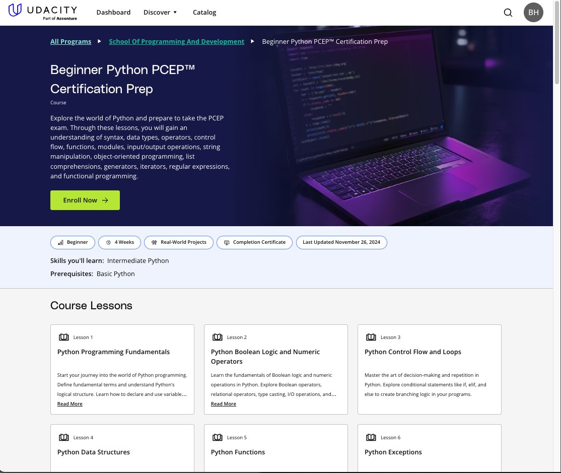The width and height of the screenshot is (561, 473).
Task: Click breadcrumb arrow after School Of Programming
Action: click(x=253, y=41)
